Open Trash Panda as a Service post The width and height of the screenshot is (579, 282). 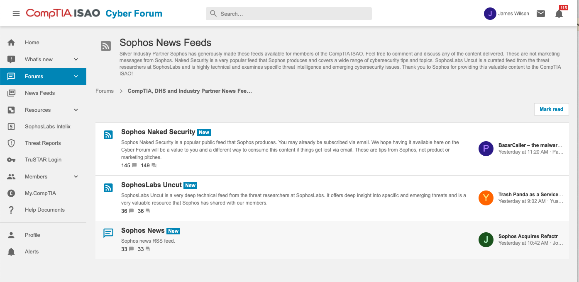click(531, 195)
